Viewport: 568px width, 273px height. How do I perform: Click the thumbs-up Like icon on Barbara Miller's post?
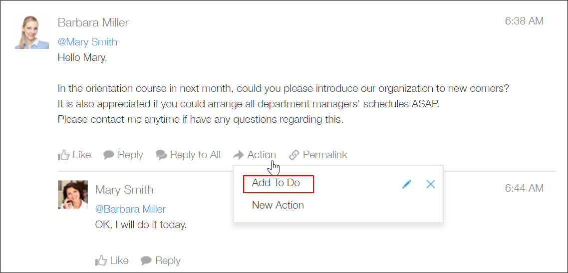tap(64, 155)
